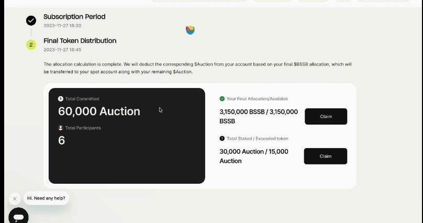Click the 30,000 Auction staked text
This screenshot has width=423, height=223.
[254, 156]
